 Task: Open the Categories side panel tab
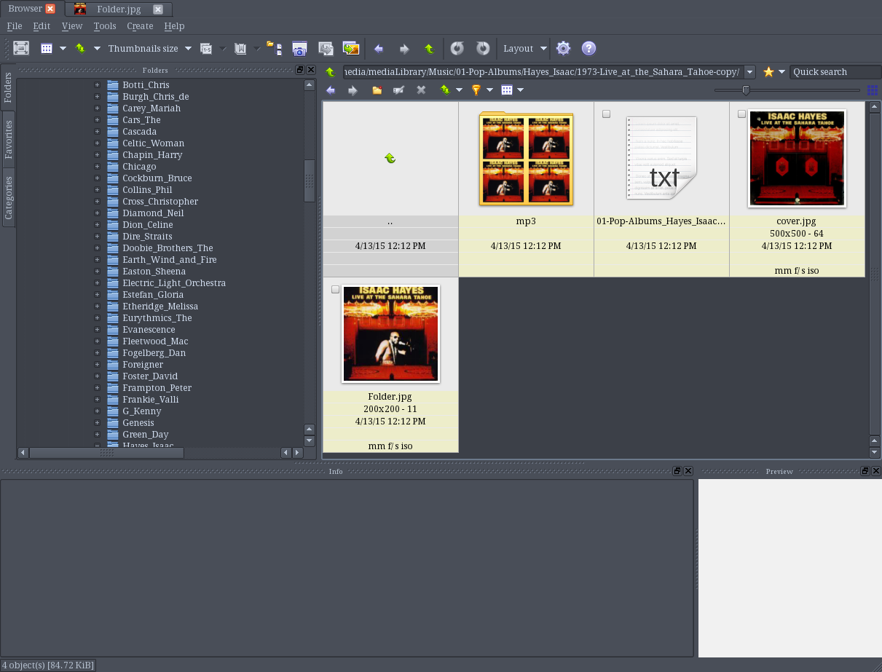9,197
